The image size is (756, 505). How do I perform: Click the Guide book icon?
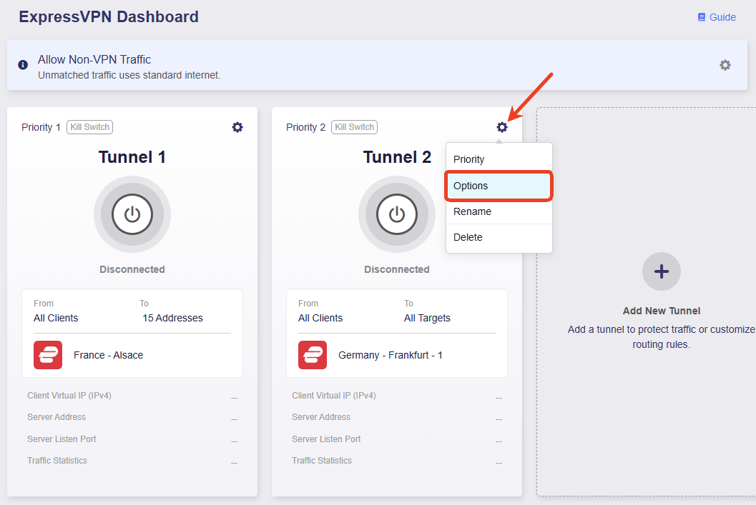[x=702, y=17]
